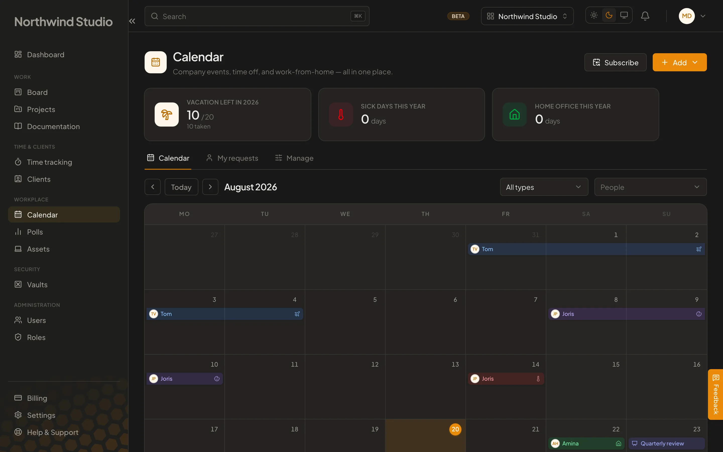Click the August 2026 month heading

250,187
